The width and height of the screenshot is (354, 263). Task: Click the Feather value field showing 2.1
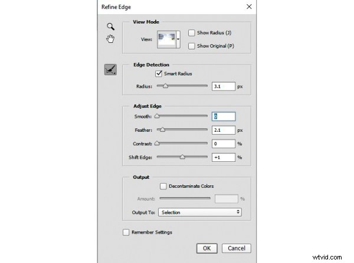click(x=224, y=130)
